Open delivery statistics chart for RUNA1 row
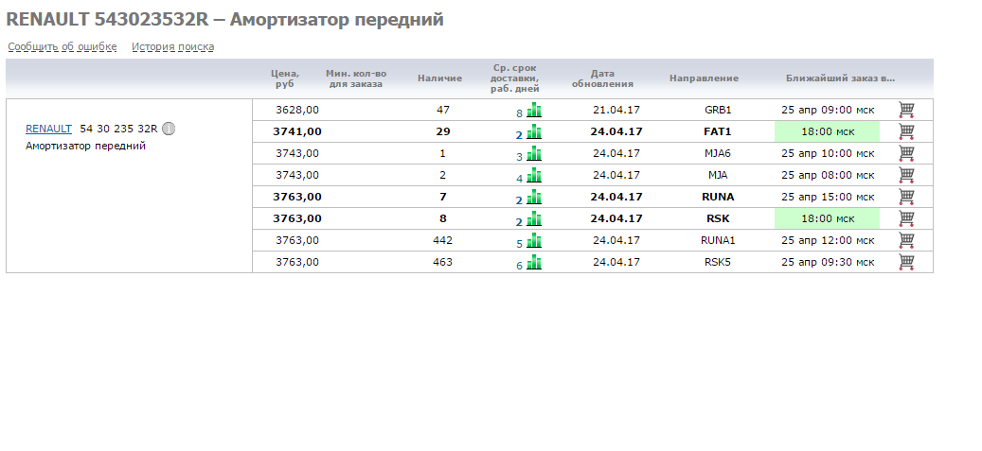Image resolution: width=982 pixels, height=451 pixels. coord(534,241)
